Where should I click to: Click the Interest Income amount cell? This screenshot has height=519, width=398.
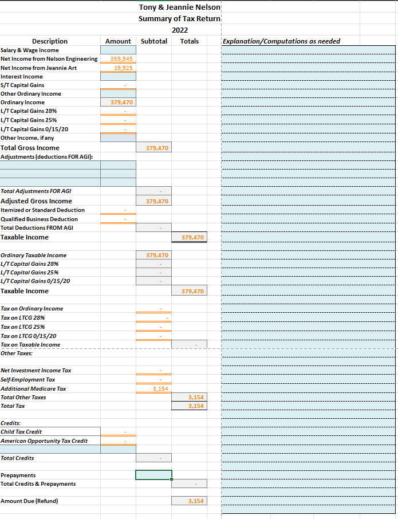[x=118, y=76]
